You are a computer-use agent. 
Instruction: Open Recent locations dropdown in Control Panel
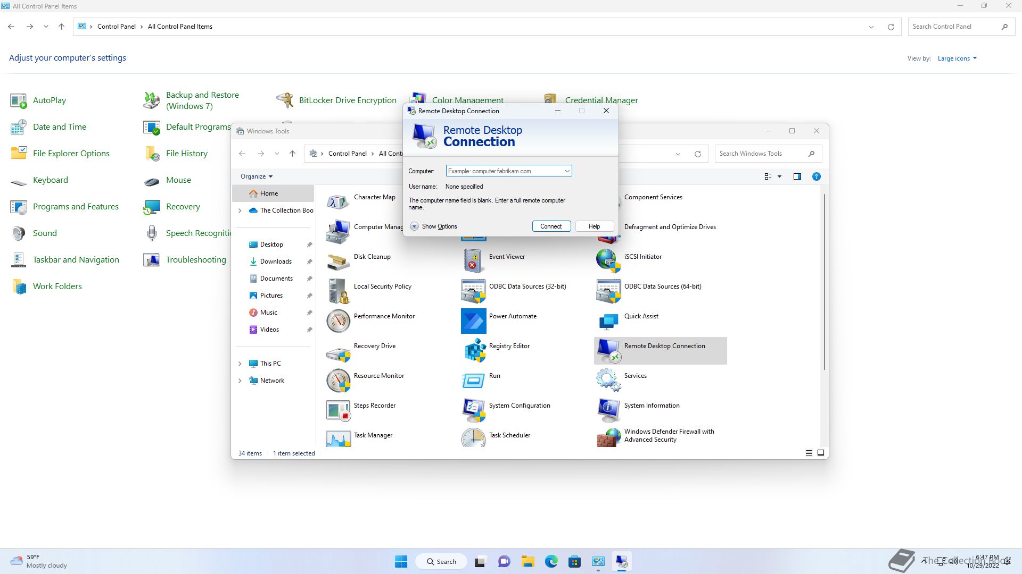coord(46,27)
